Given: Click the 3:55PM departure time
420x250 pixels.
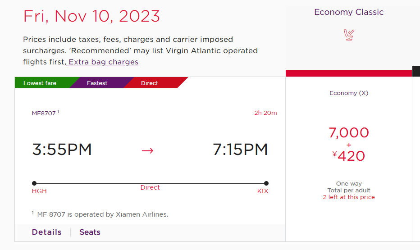Looking at the screenshot, I should point(62,150).
